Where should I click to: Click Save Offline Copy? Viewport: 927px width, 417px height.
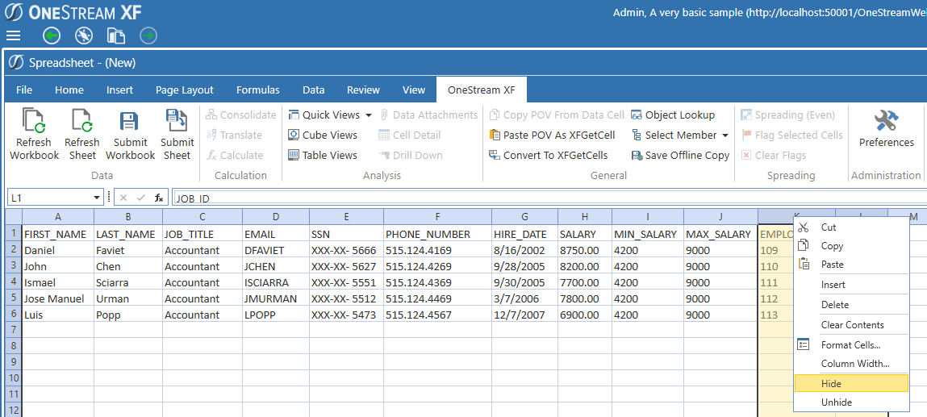[x=680, y=156]
